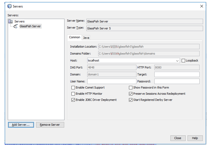Toggle Enable HTTP Monitor checkbox
Screen dimensions: 210x149
pyautogui.click(x=73, y=94)
